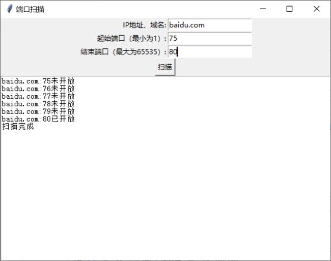Click the 端口扫描 window title
Viewport: 331px width, 261px height.
point(30,9)
